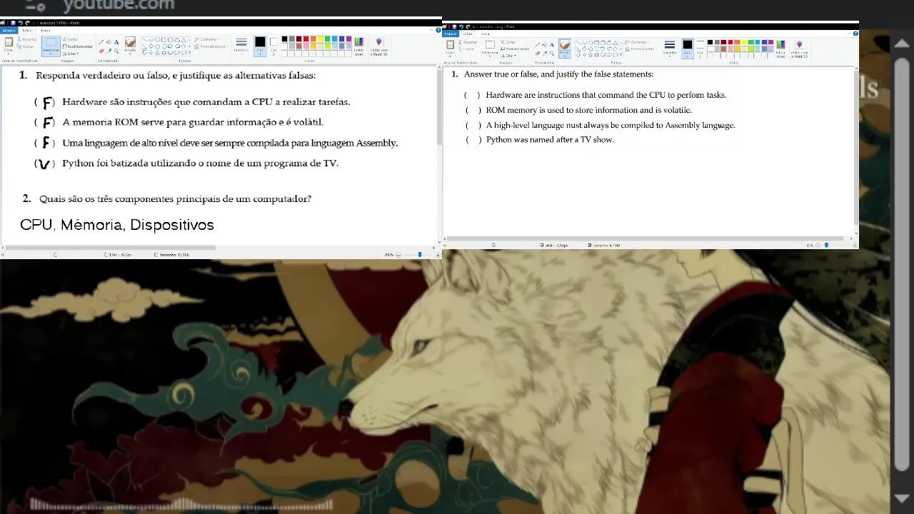
Task: Activate Cor 1 in left Paint window
Action: 260,46
